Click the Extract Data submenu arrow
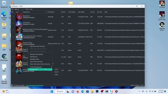Screen dimensions: 168x94 pyautogui.click(x=51, y=69)
